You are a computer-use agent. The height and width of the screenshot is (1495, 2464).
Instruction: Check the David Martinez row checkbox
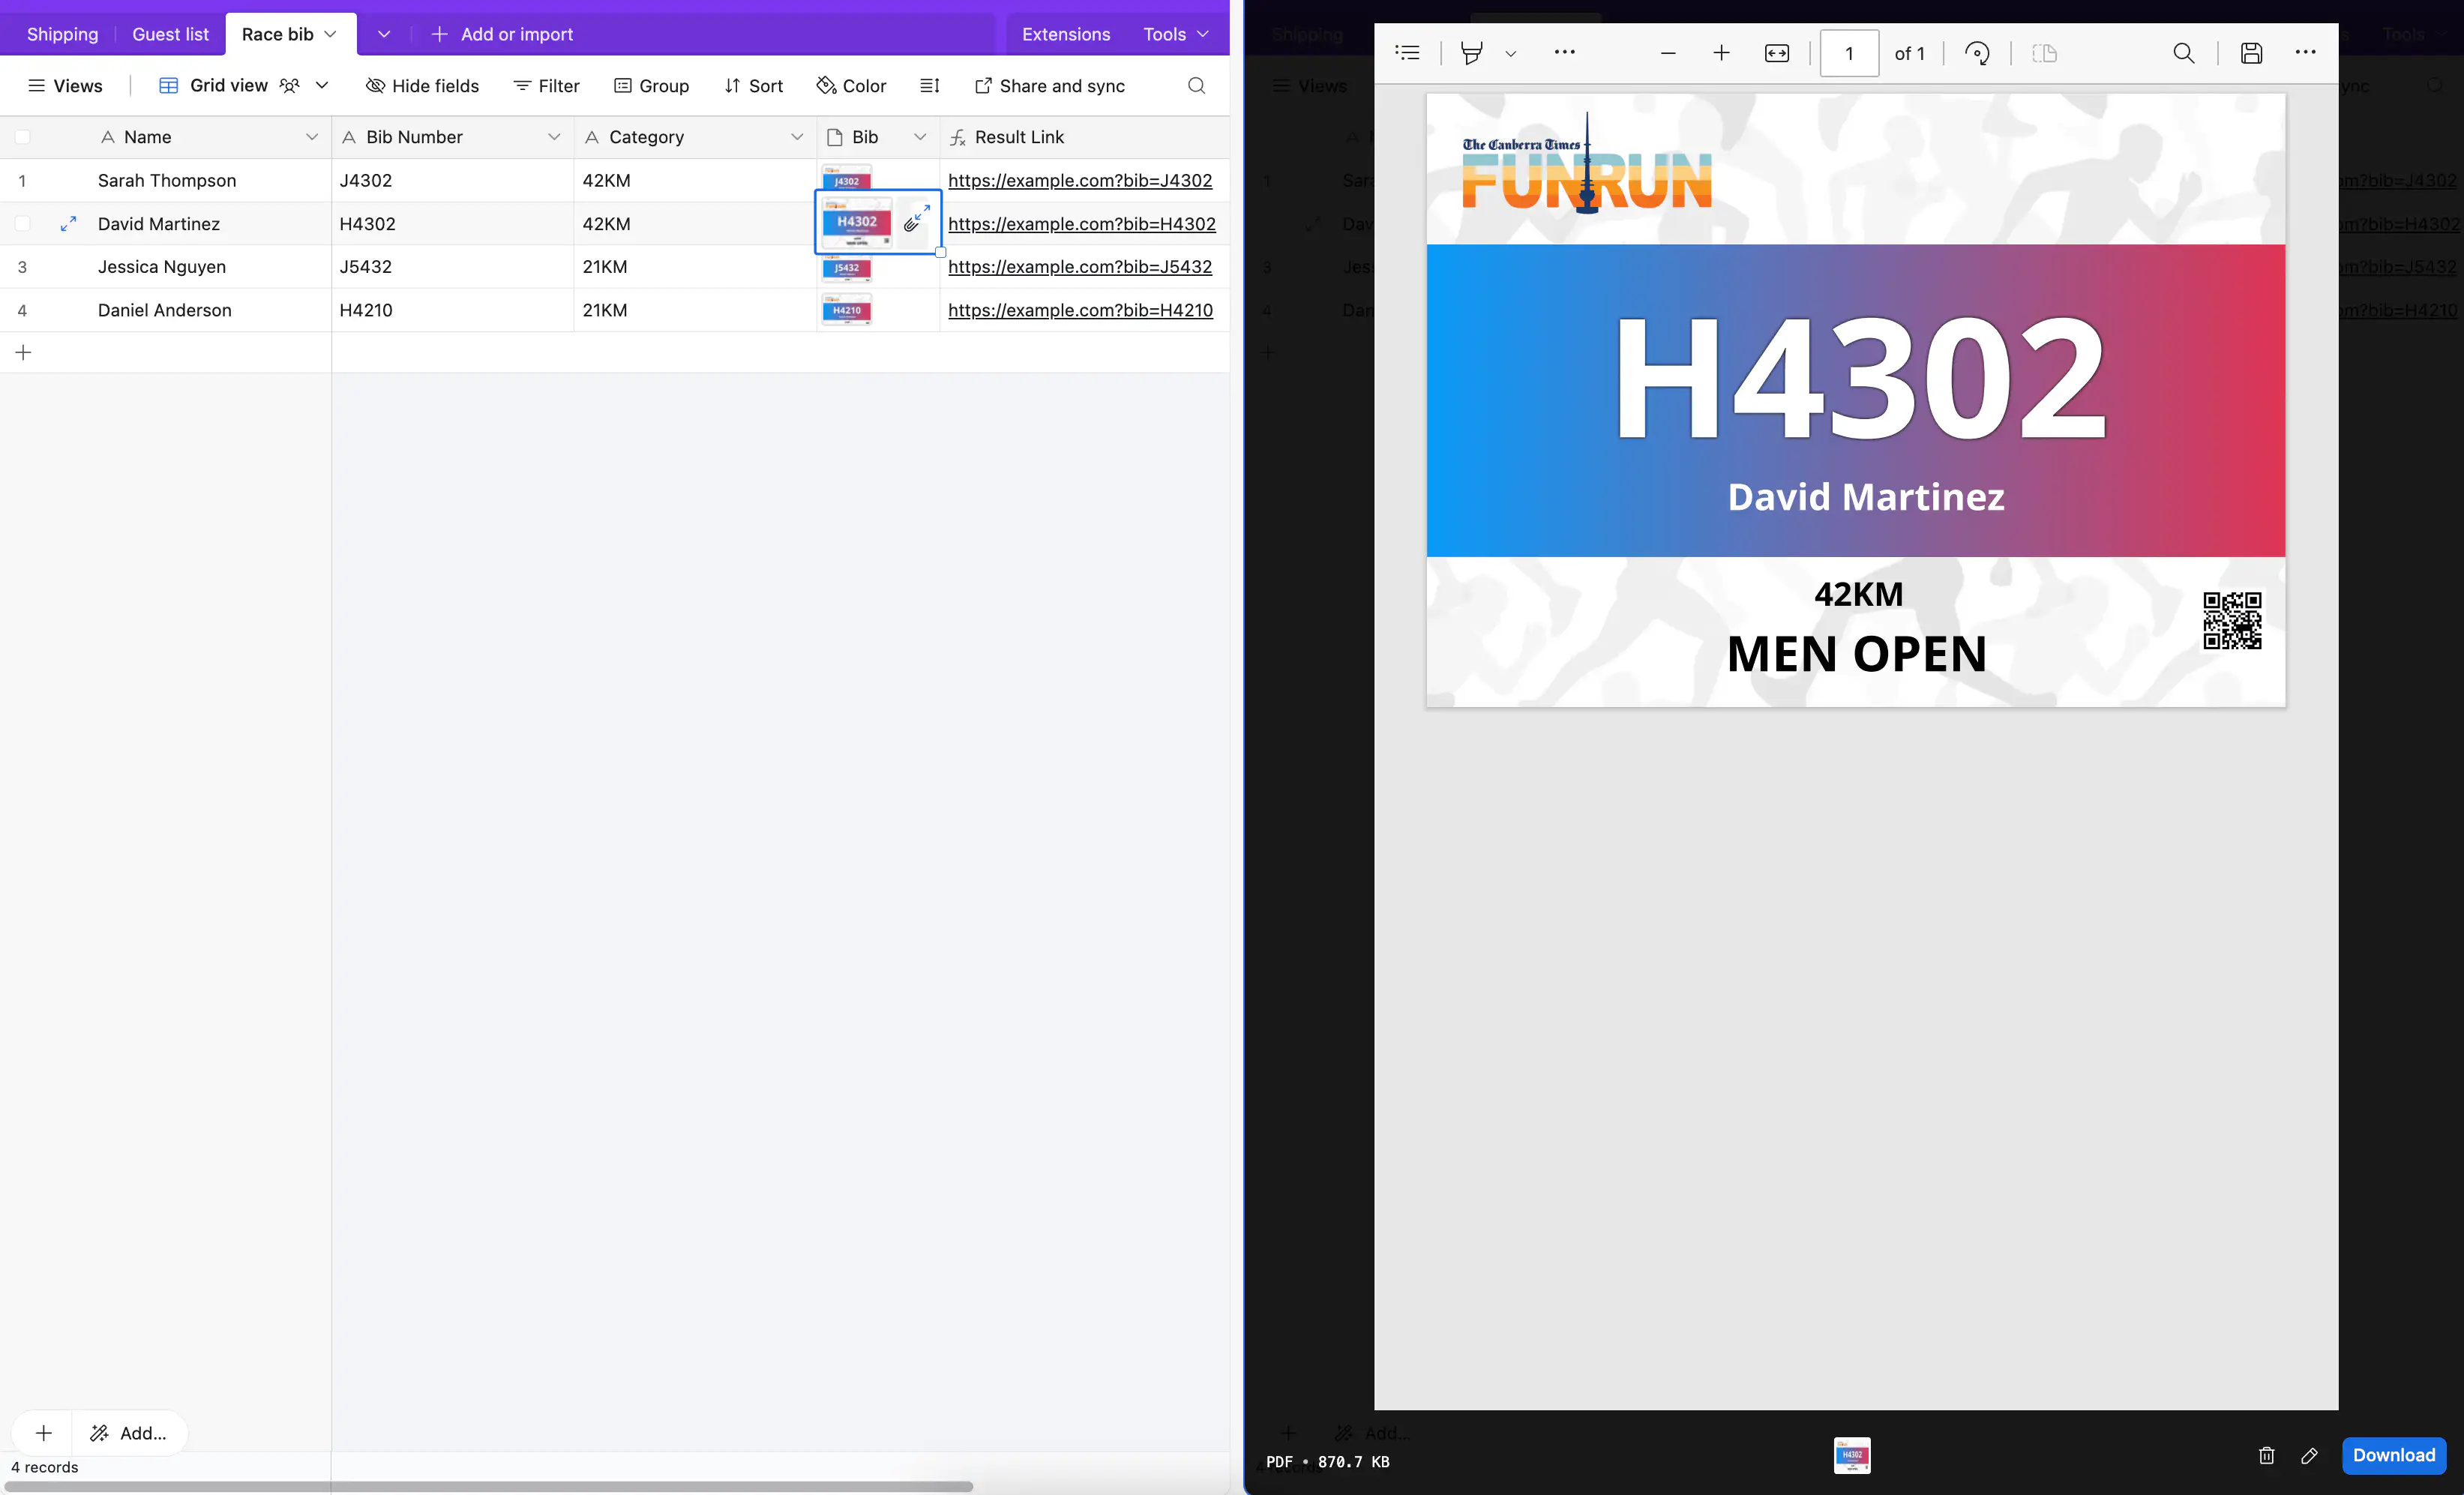pos(22,224)
